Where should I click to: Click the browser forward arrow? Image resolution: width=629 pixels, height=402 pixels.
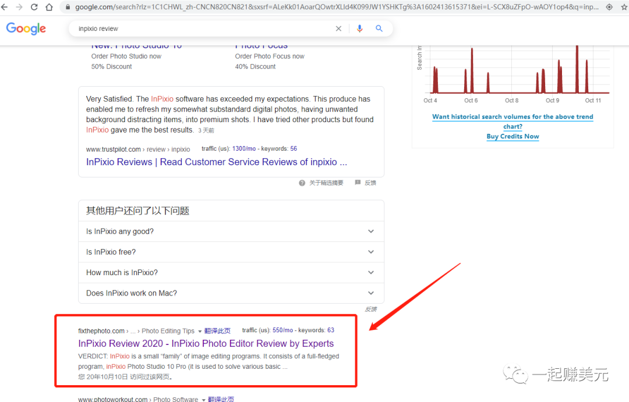click(19, 7)
